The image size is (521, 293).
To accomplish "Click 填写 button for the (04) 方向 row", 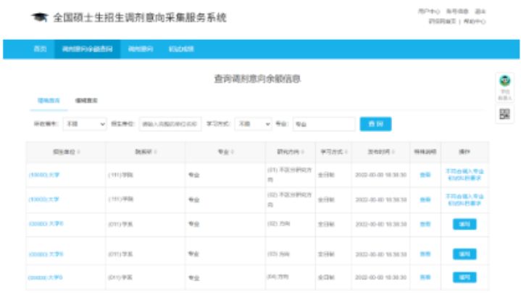I will (464, 277).
